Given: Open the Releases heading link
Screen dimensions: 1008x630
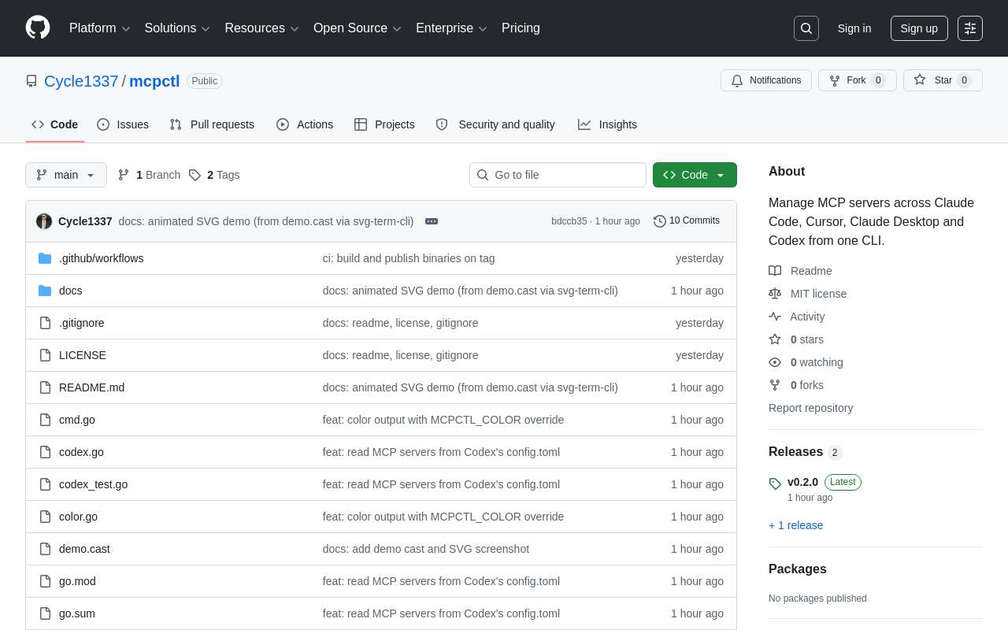Looking at the screenshot, I should click(806, 452).
